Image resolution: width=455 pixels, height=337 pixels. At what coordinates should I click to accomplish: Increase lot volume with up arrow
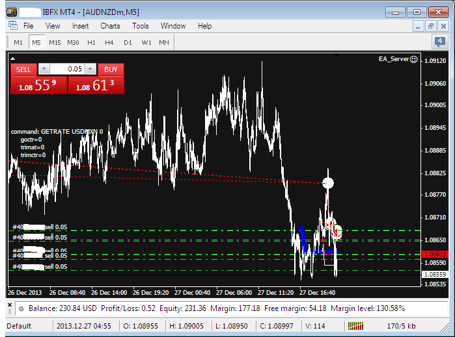[90, 69]
